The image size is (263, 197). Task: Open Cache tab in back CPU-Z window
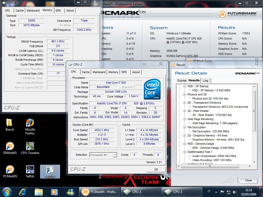pos(20,11)
